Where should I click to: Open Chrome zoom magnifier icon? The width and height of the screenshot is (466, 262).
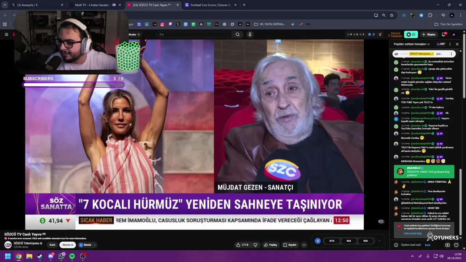pos(384,15)
